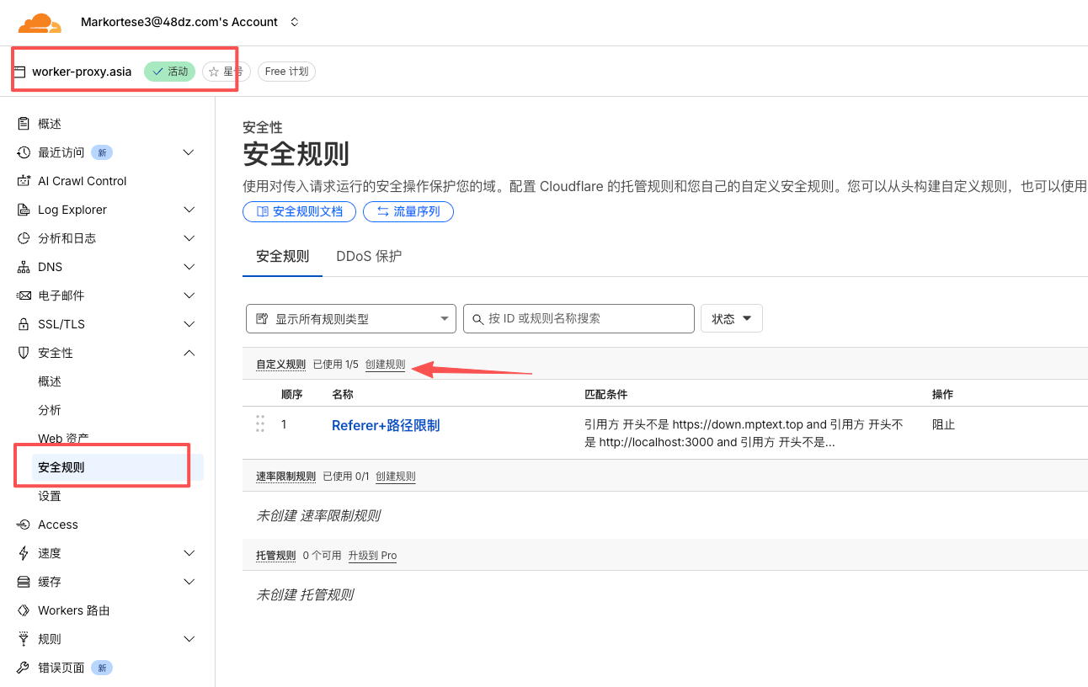Click the SSL/TLS lock icon
Viewport: 1088px width, 687px height.
[x=24, y=324]
